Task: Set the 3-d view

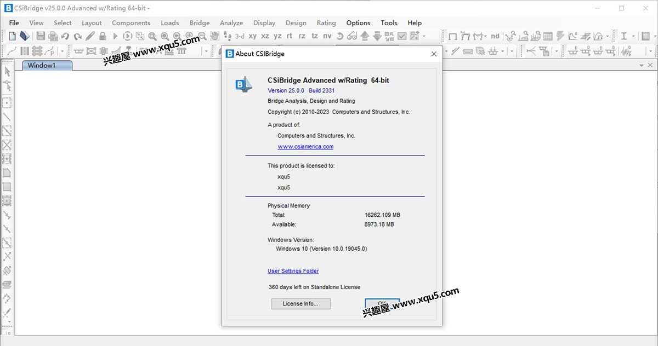Action: point(240,36)
